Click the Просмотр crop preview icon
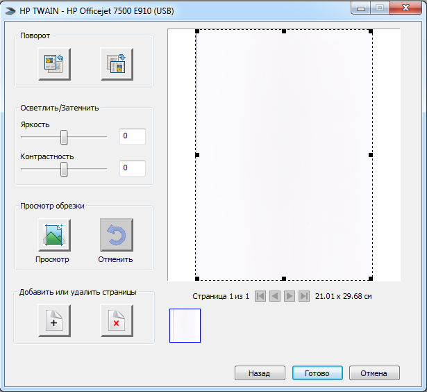Screen dimensions: 427x392 pos(54,235)
